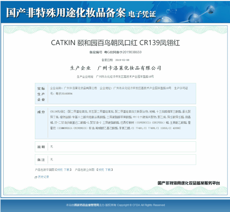Click the header banner title 国产非特殊用途化妆品备案
Screen dimensions: 230x212
pos(66,13)
